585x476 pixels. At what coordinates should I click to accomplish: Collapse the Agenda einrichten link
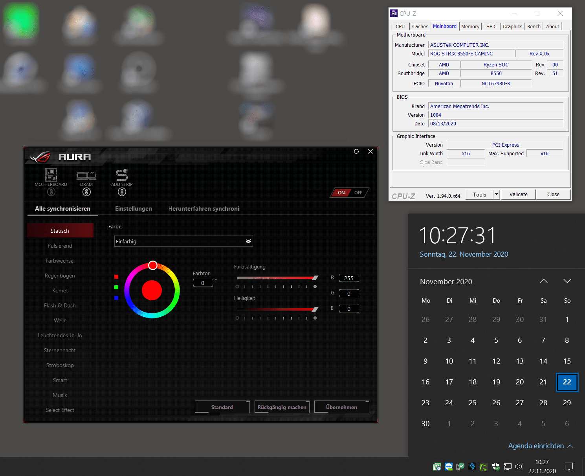click(x=541, y=446)
